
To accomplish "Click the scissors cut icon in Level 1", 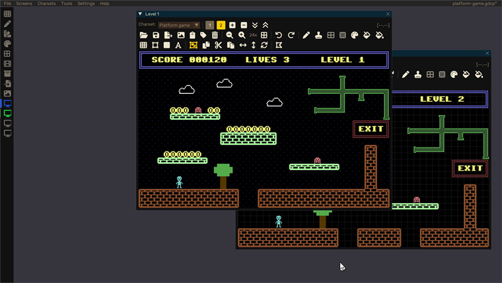I will [x=219, y=45].
